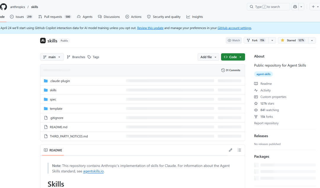
Task: Open the Insights tab
Action: (195, 17)
